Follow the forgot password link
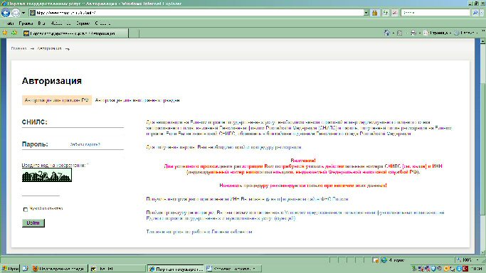Image resolution: width=486 pixels, height=273 pixels. pos(85,144)
